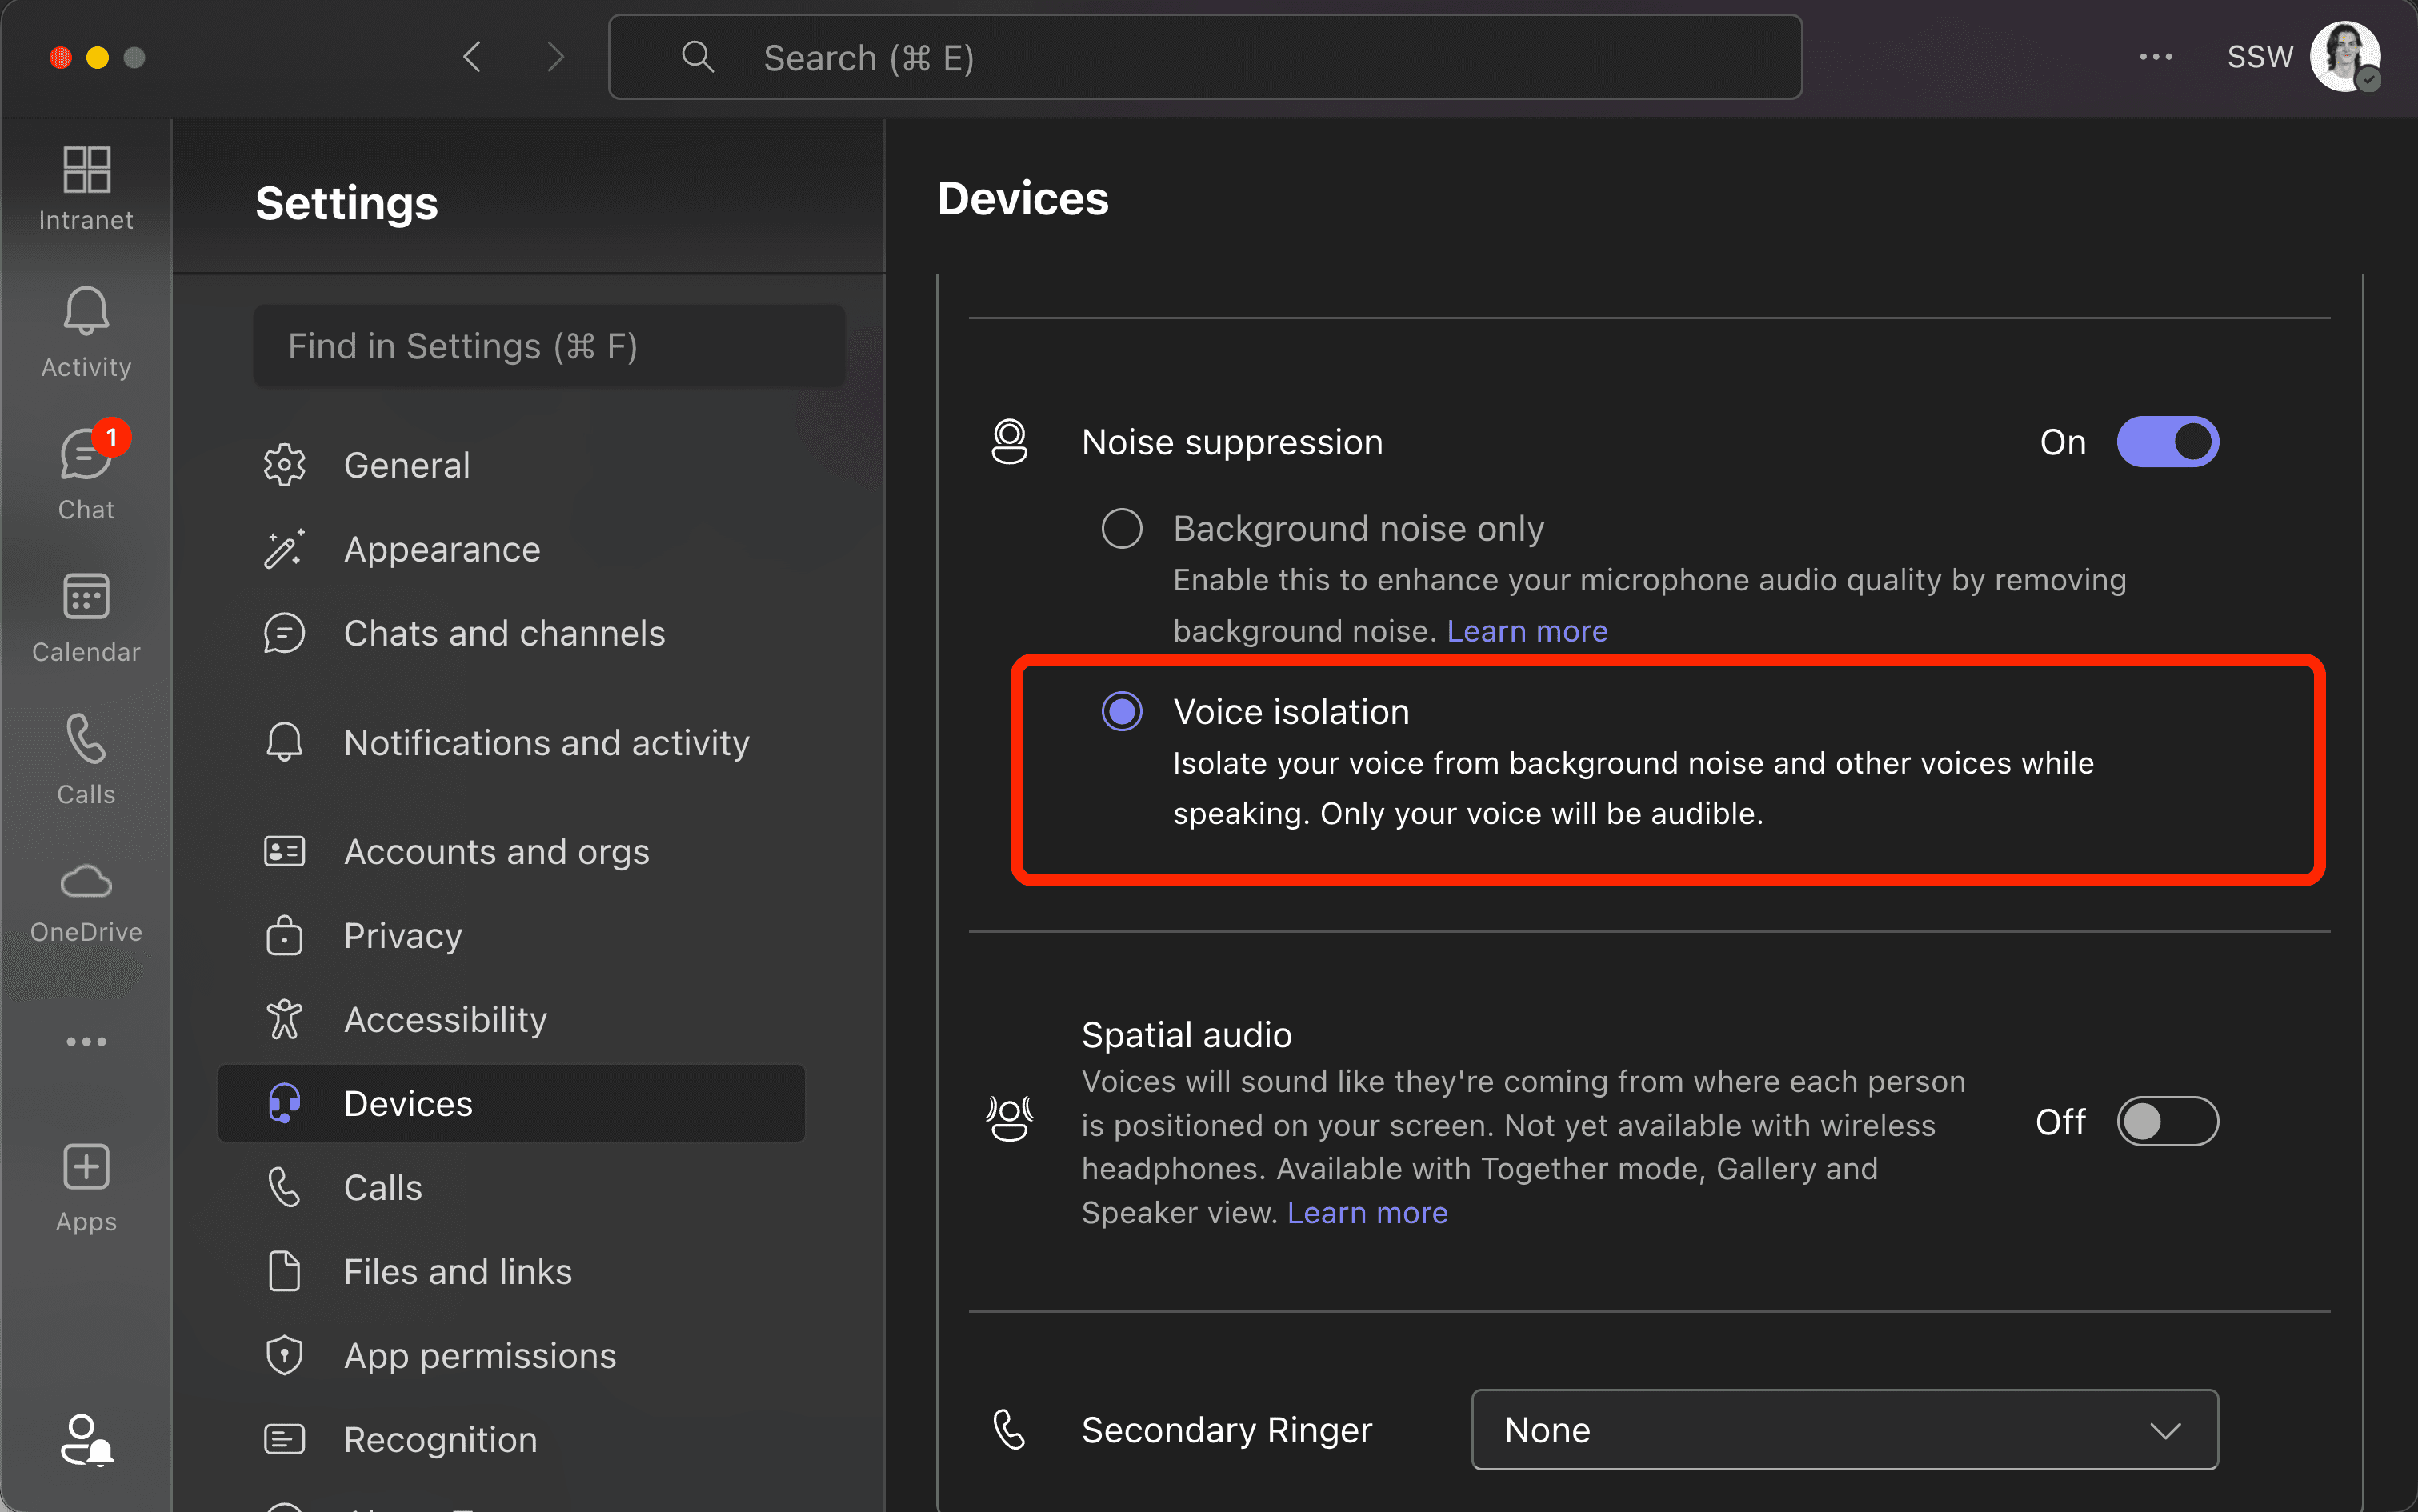2418x1512 pixels.
Task: Open the SSW profile avatar
Action: tap(2343, 57)
